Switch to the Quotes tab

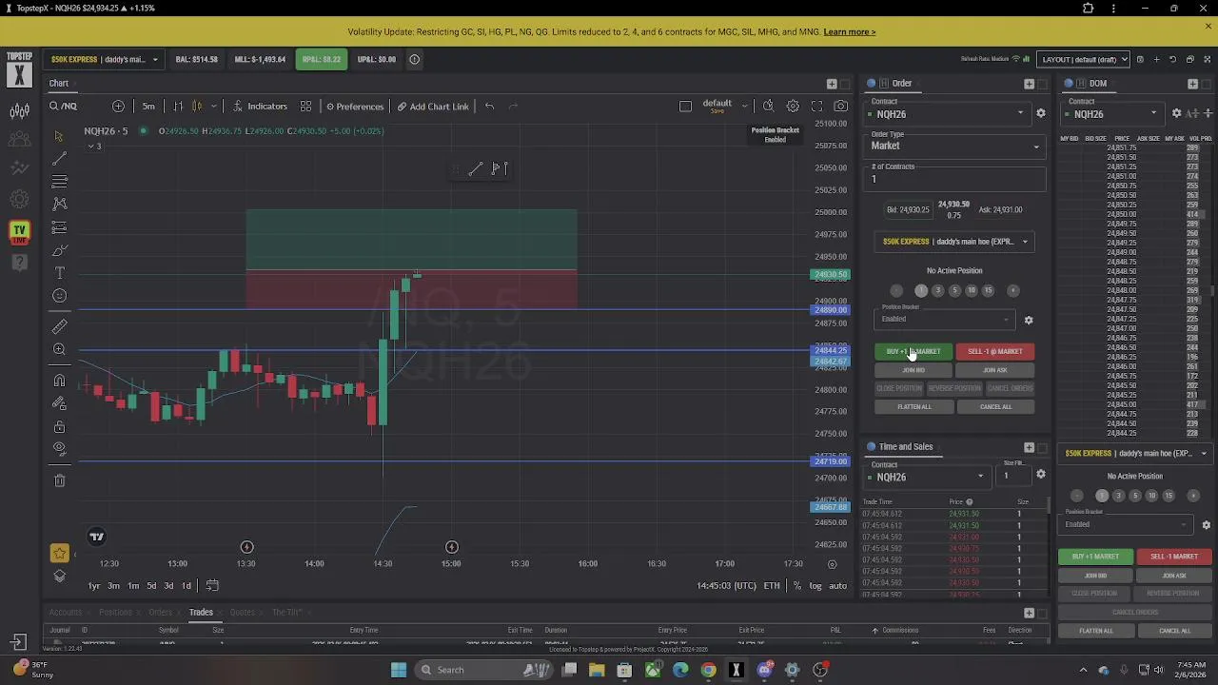click(242, 612)
